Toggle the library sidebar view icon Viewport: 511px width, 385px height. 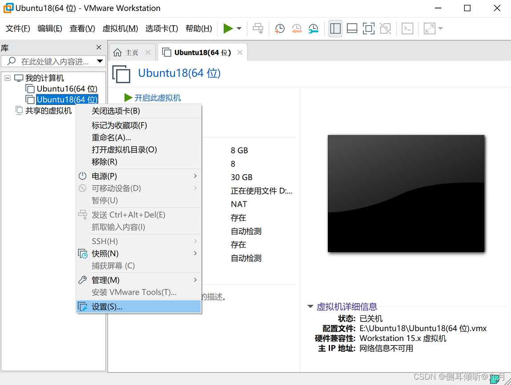pyautogui.click(x=335, y=28)
